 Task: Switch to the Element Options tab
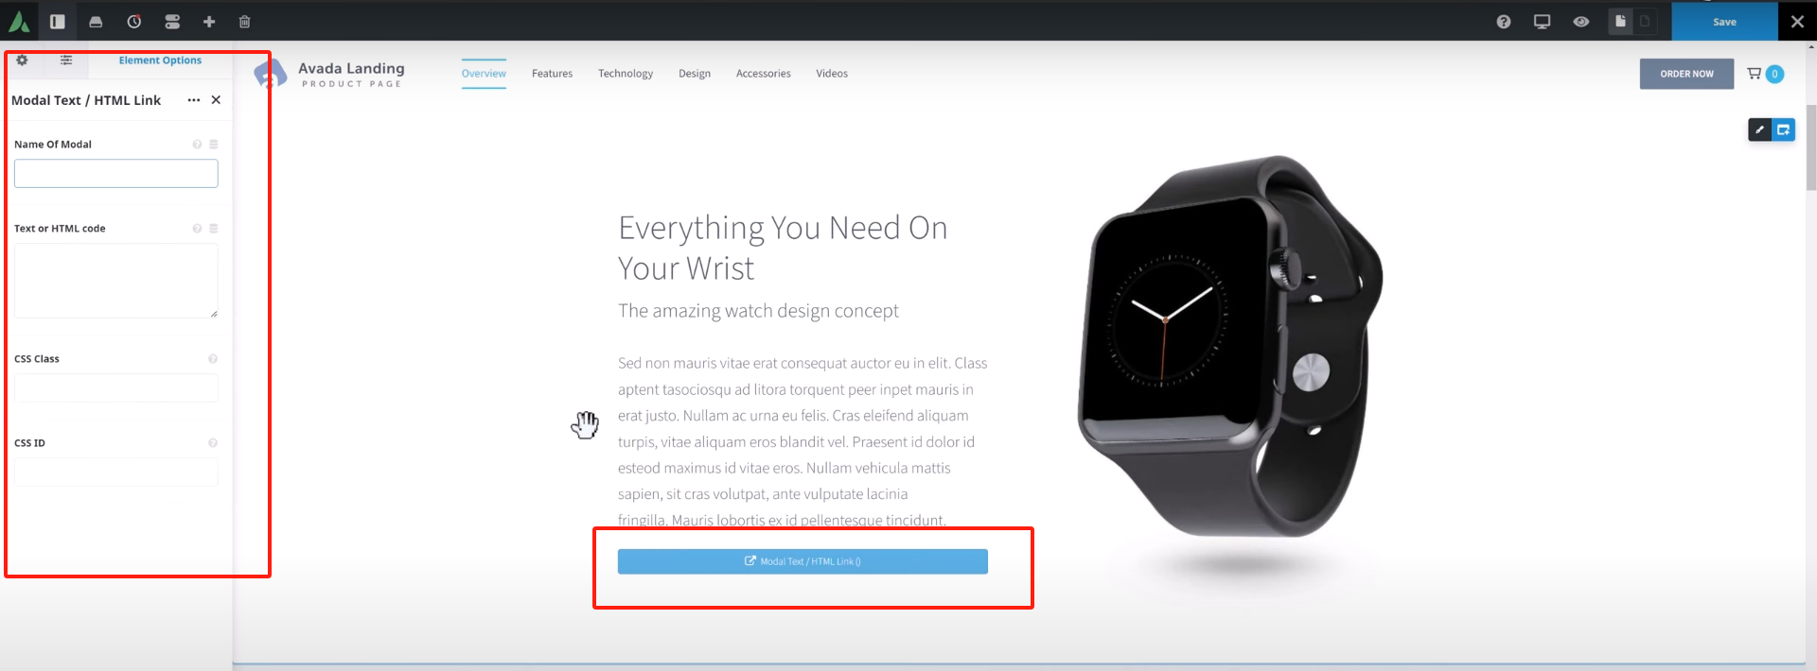pyautogui.click(x=160, y=60)
